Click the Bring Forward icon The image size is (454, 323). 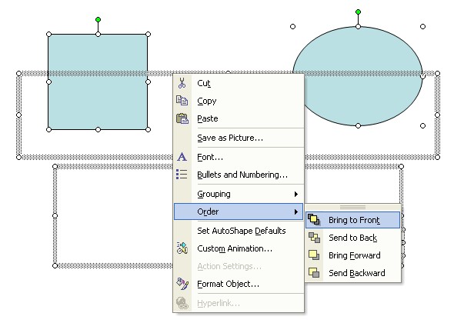pyautogui.click(x=314, y=255)
